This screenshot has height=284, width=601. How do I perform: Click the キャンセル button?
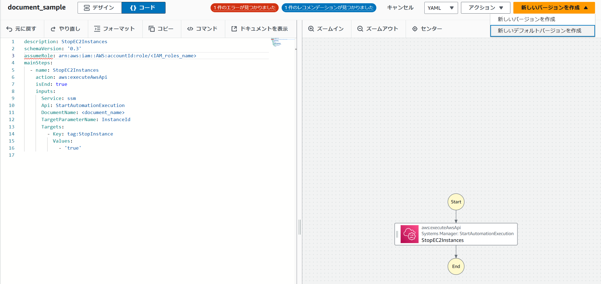(400, 8)
